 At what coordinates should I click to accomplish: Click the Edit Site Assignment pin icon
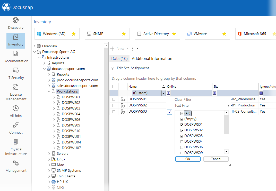tap(113, 68)
